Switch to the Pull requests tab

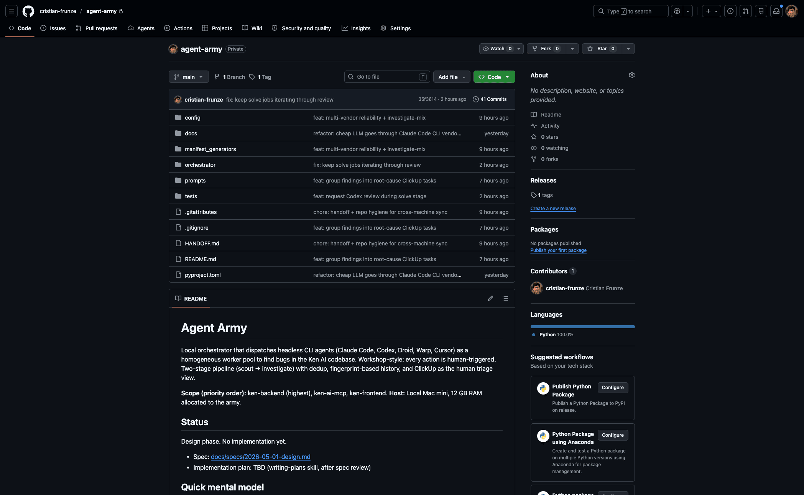click(x=97, y=28)
